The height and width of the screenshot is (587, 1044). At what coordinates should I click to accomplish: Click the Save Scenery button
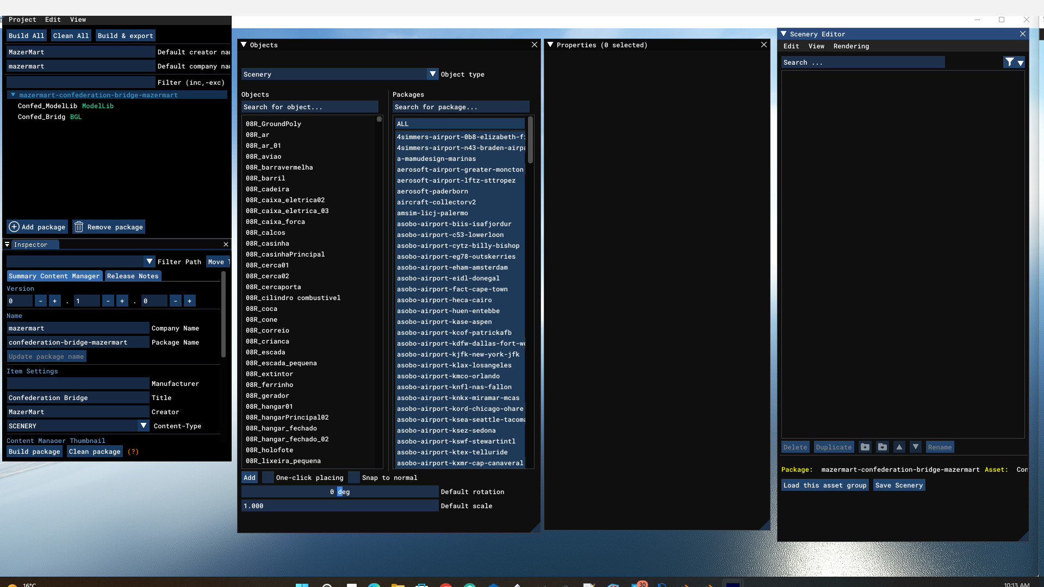pyautogui.click(x=899, y=485)
